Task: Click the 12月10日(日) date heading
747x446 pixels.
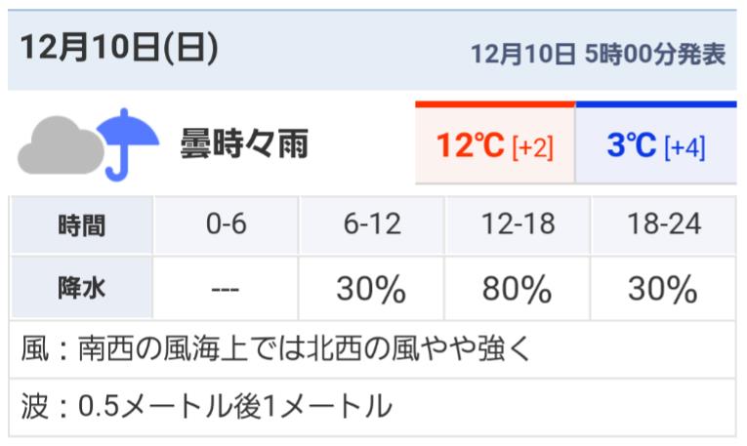Action: coord(119,48)
